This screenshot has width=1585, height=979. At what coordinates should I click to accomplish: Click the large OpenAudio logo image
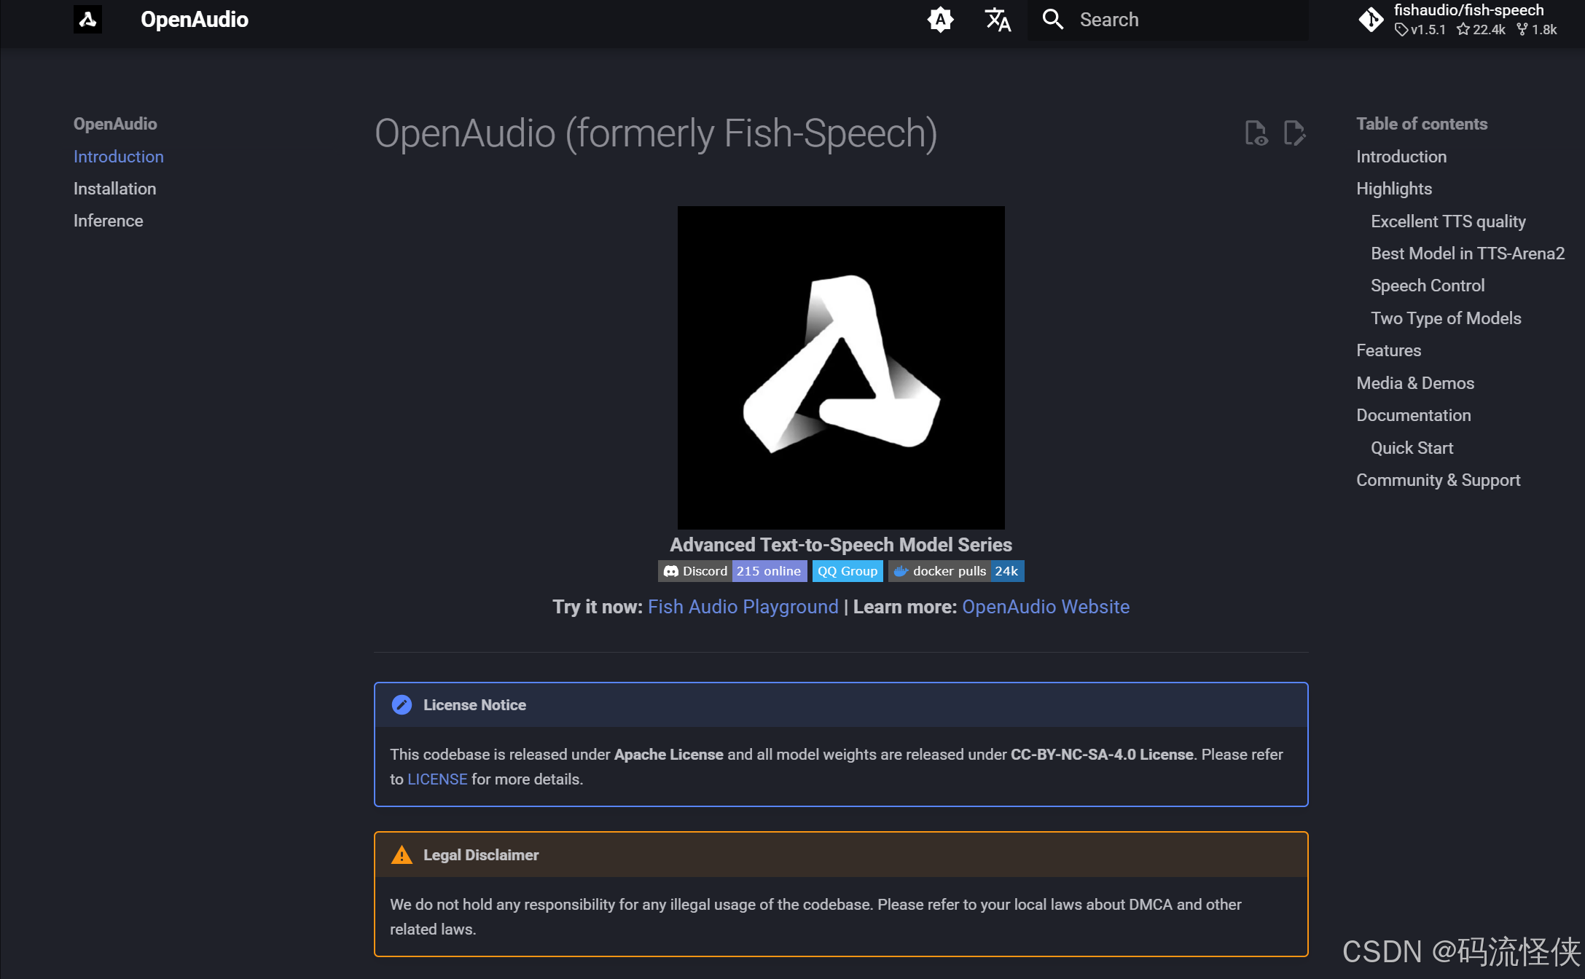pyautogui.click(x=841, y=368)
